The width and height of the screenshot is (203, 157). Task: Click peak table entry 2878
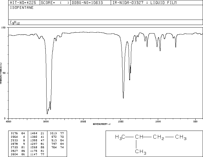(x=14, y=144)
